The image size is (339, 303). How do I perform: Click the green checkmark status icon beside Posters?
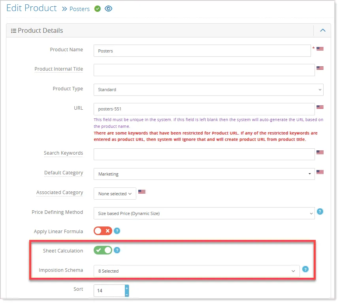tap(98, 9)
